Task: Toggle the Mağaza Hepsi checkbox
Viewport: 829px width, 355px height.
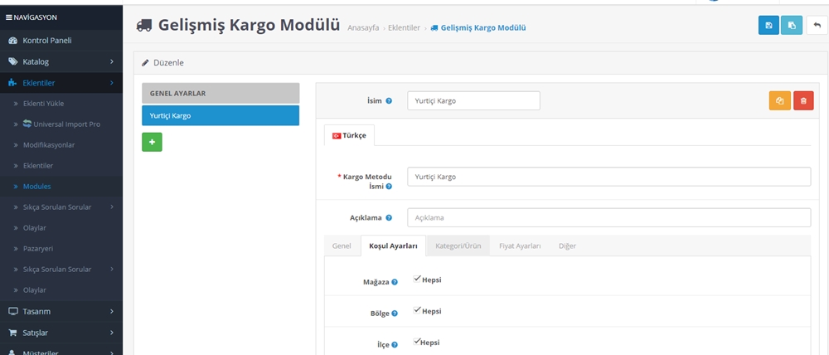Action: 417,279
